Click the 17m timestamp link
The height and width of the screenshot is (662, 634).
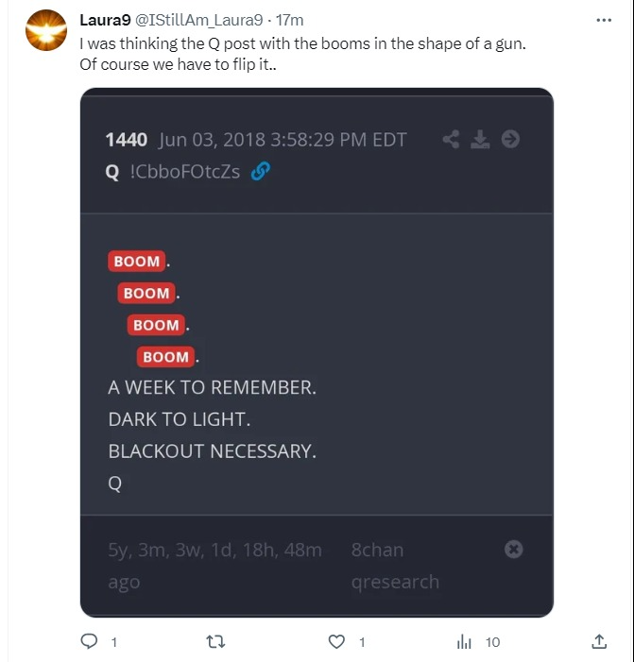click(288, 19)
